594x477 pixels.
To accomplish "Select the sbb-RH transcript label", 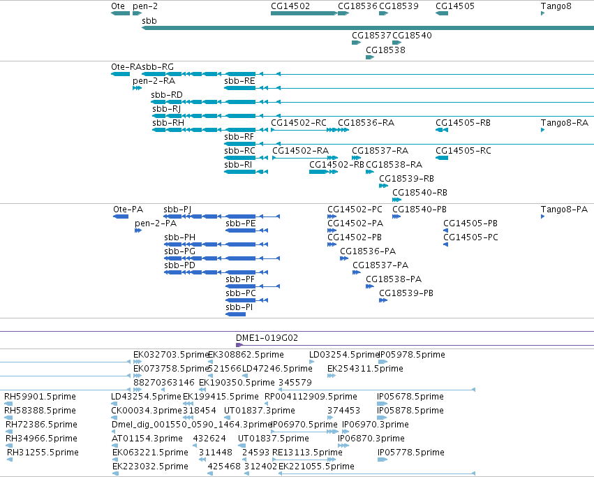I will coord(168,123).
